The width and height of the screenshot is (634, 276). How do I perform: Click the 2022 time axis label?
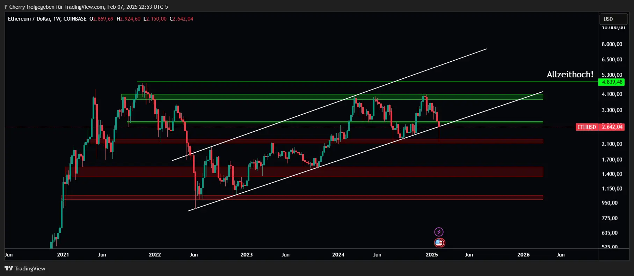(x=155, y=255)
